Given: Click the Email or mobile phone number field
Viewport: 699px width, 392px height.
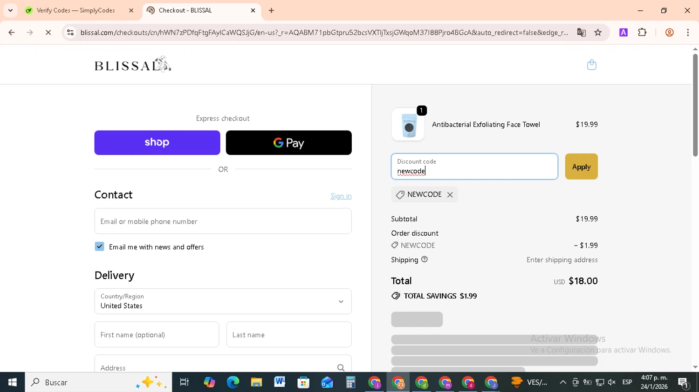Looking at the screenshot, I should 223,221.
